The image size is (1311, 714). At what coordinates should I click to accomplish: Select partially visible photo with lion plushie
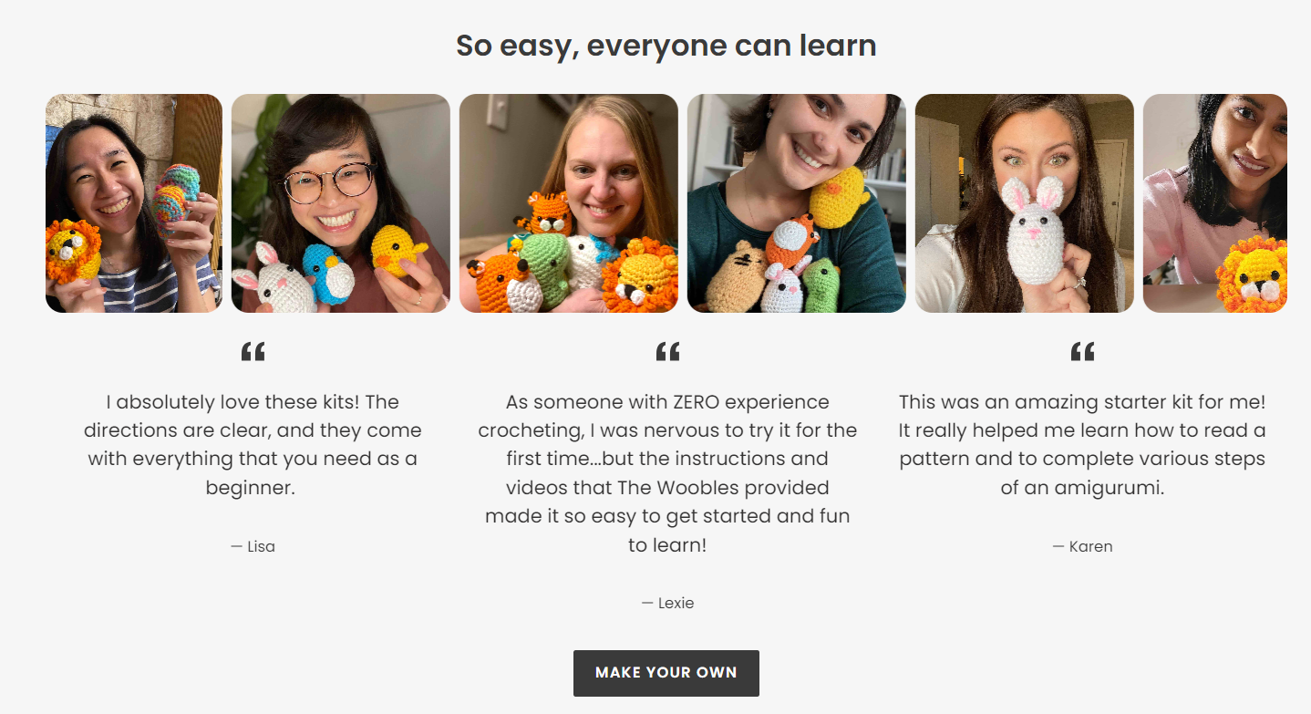click(1215, 203)
